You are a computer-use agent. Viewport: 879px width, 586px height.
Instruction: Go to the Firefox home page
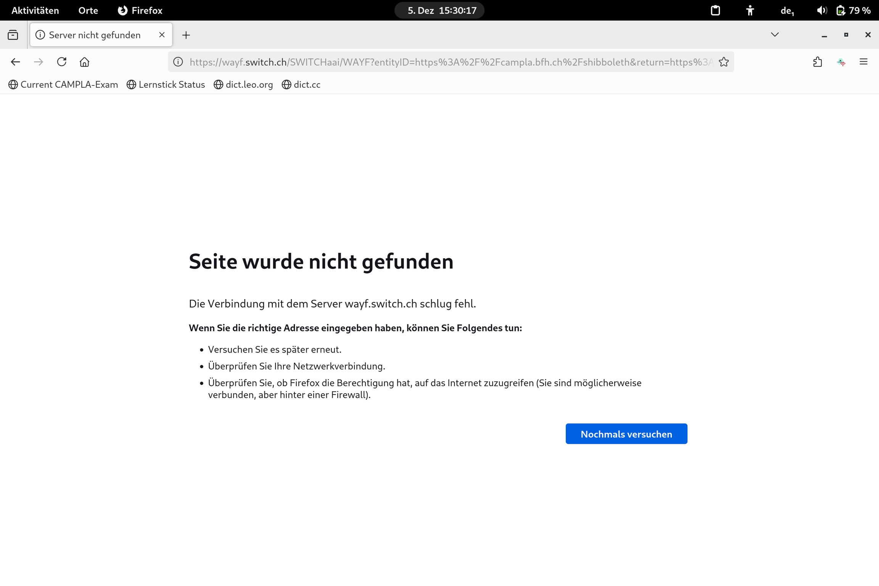coord(84,62)
